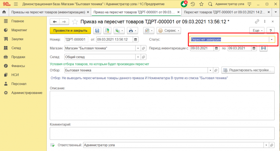Go to the home page icon
Viewport: 280px width, 151px height.
[4, 12]
